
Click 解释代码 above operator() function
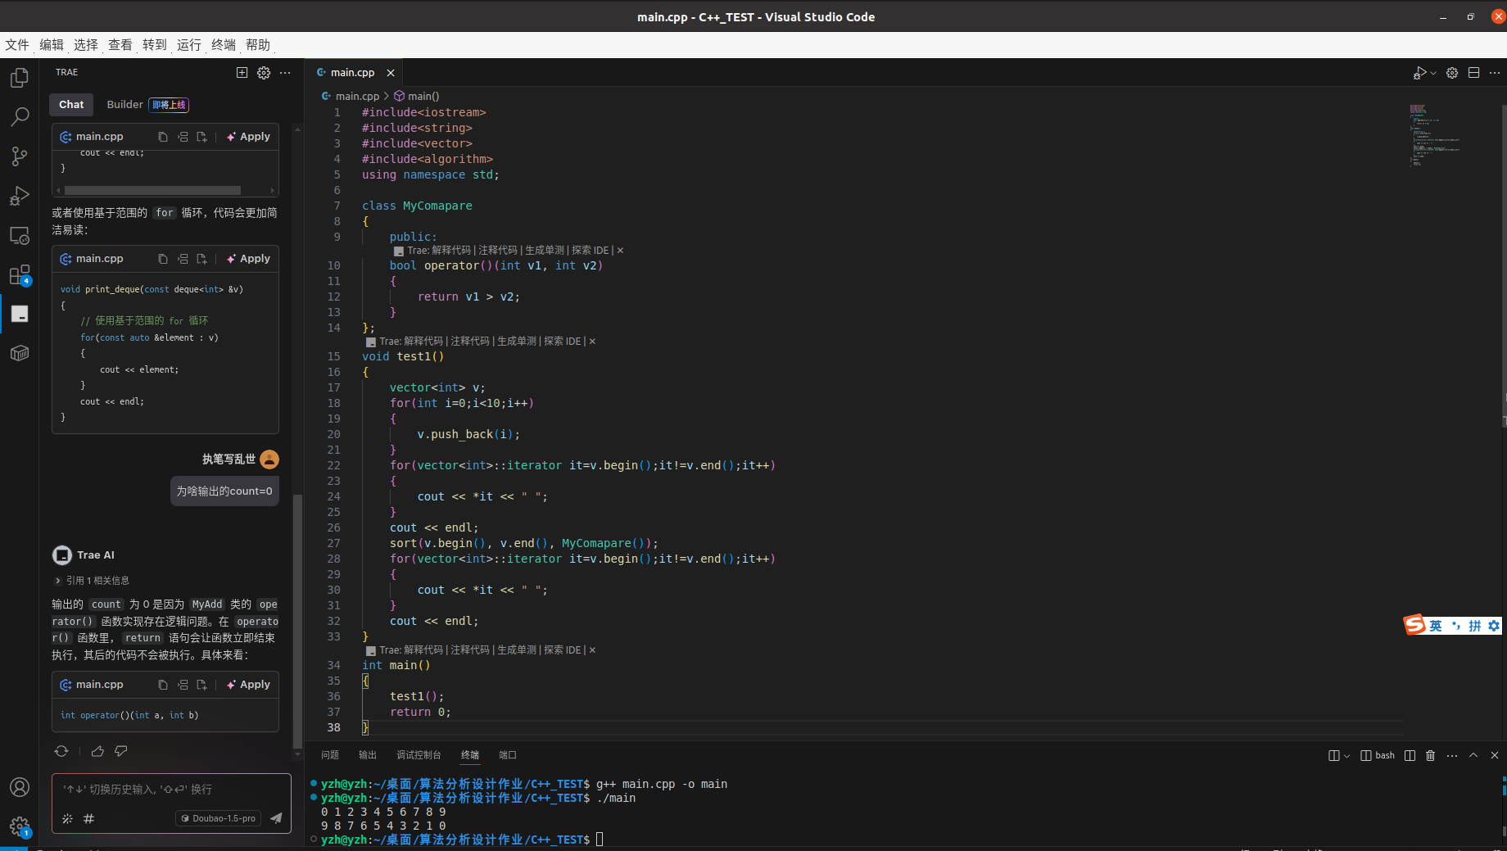[x=451, y=251]
